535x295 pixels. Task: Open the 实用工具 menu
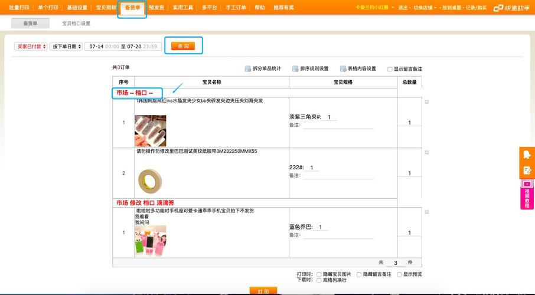click(x=183, y=8)
